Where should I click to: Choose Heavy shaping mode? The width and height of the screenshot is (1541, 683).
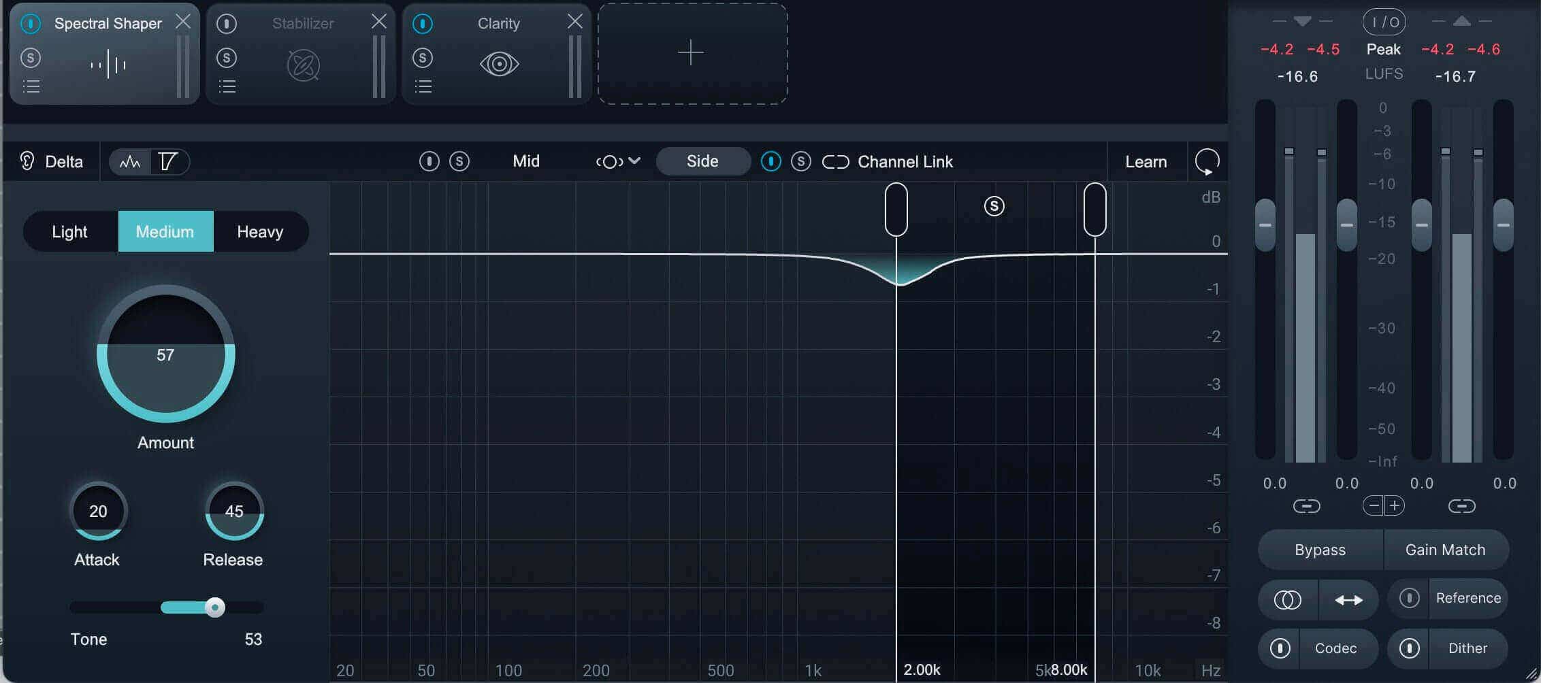[x=260, y=232]
